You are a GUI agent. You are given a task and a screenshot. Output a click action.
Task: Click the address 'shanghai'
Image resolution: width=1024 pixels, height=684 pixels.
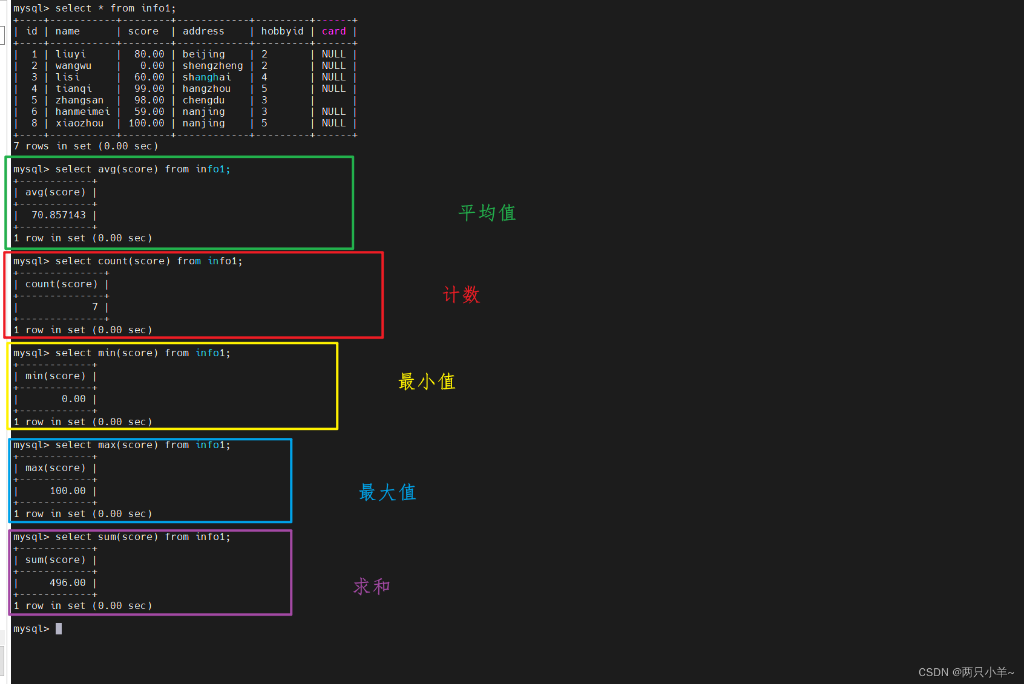[x=206, y=77]
